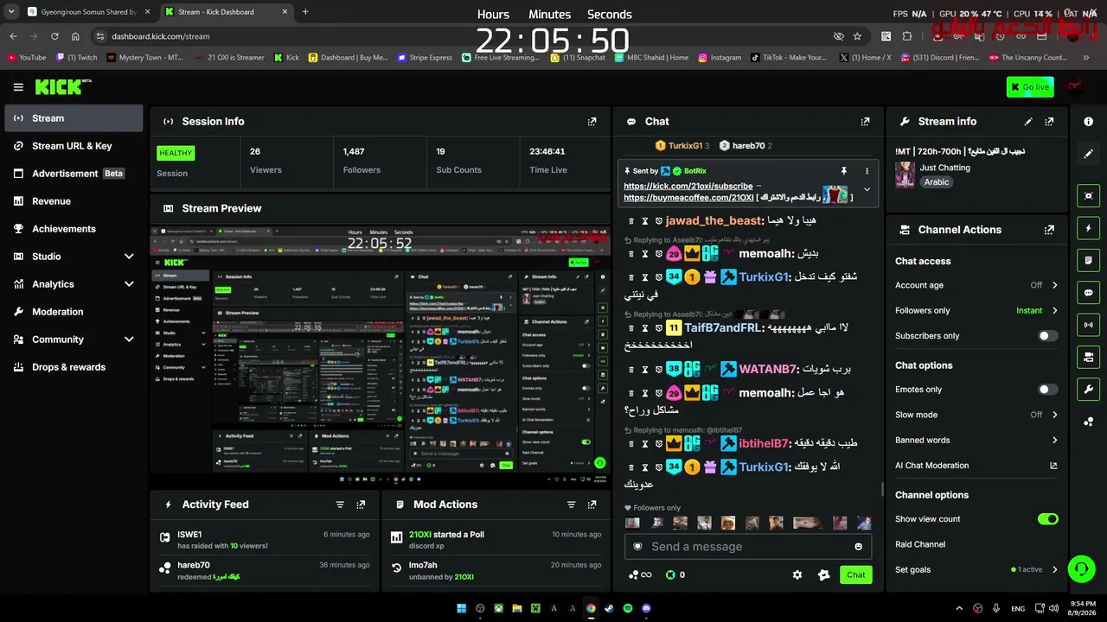This screenshot has width=1107, height=622.
Task: Click into the Send a message field
Action: (x=747, y=547)
